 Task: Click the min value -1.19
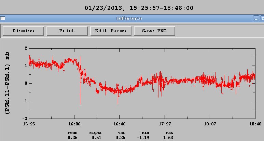point(143,138)
